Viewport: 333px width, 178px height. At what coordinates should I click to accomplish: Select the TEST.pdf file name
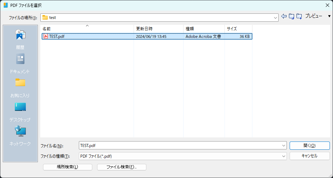[57, 36]
